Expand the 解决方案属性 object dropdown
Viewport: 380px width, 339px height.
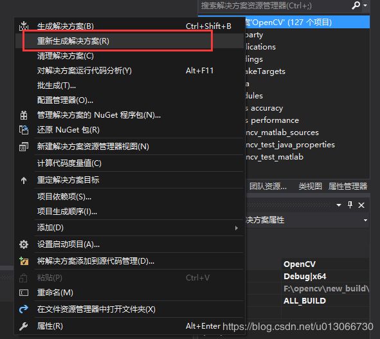click(365, 220)
